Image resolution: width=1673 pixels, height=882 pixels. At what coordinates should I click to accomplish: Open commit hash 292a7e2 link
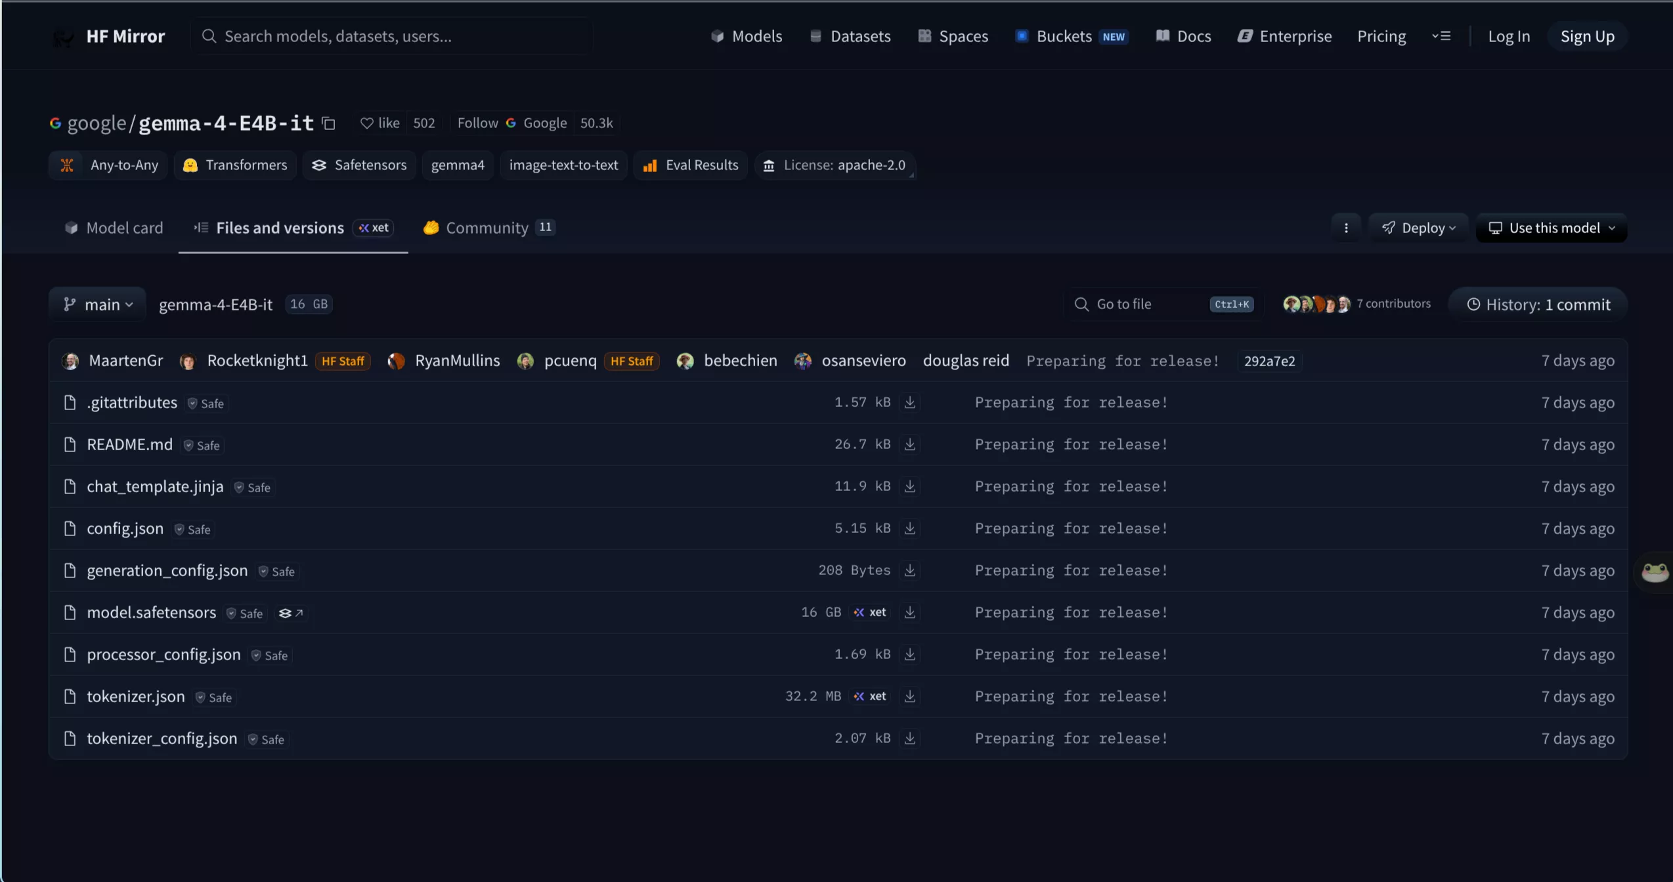point(1269,361)
